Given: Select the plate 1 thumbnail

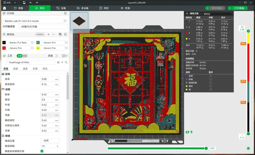Looking at the screenshot, I should [x=79, y=21].
